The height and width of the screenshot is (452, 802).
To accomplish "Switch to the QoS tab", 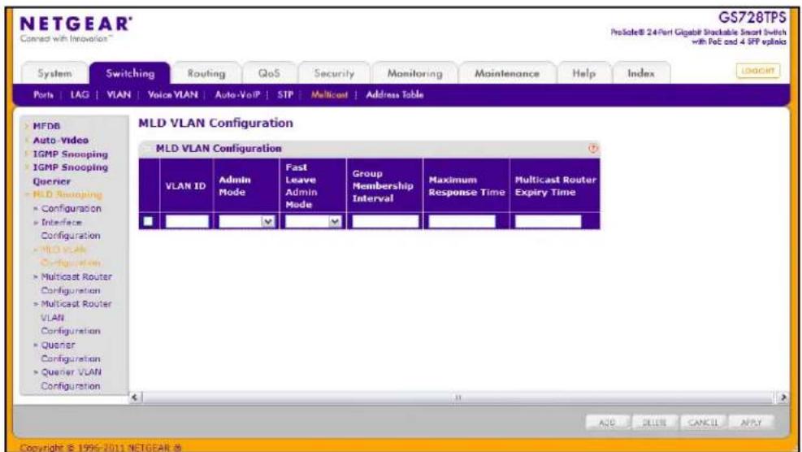I will pos(269,73).
